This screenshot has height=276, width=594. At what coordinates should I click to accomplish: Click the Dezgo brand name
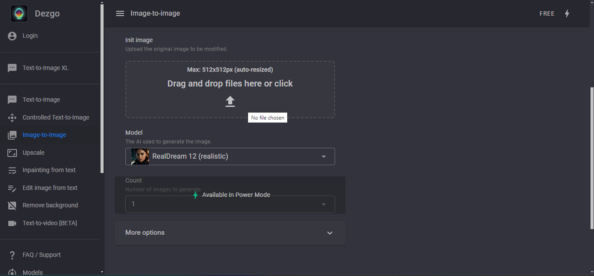pyautogui.click(x=47, y=13)
